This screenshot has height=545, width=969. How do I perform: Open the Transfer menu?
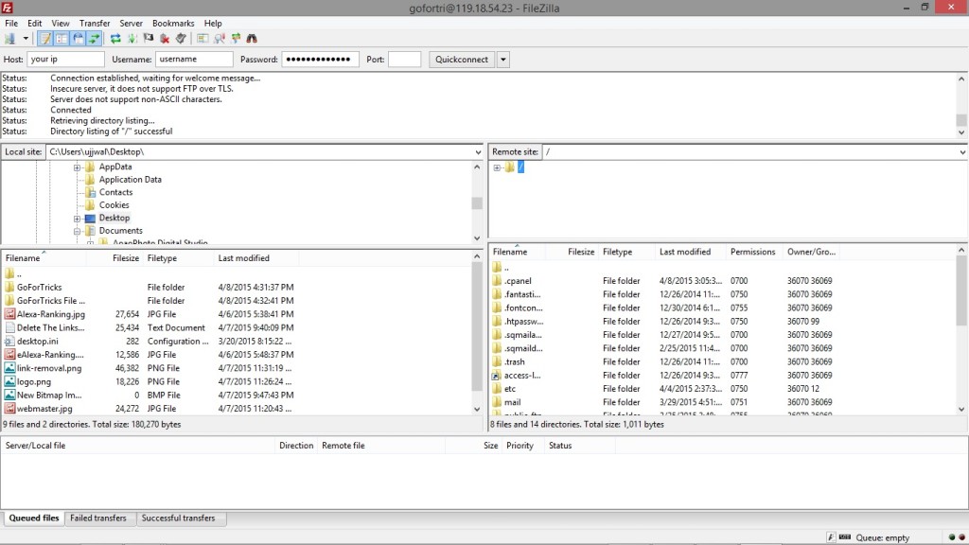coord(95,23)
